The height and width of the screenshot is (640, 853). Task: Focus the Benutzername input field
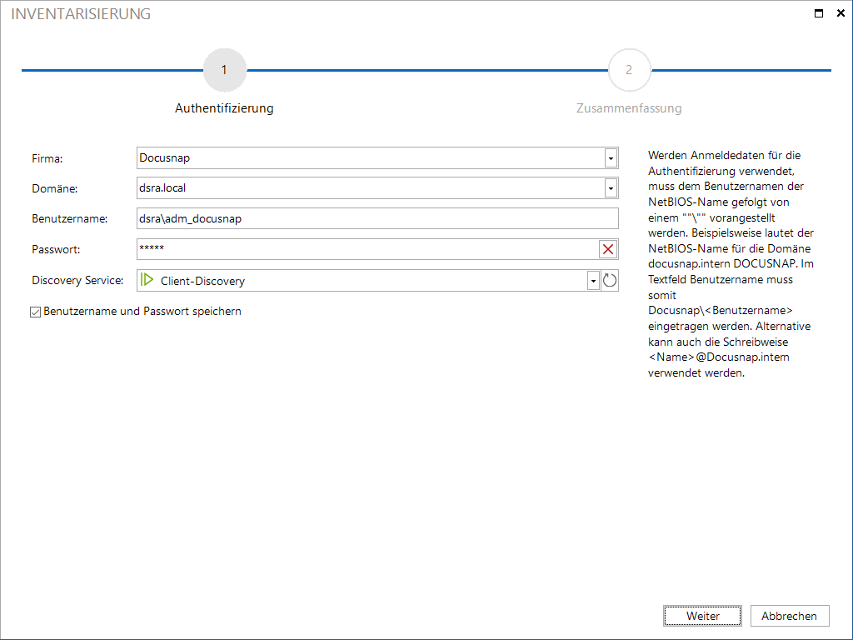coord(377,218)
